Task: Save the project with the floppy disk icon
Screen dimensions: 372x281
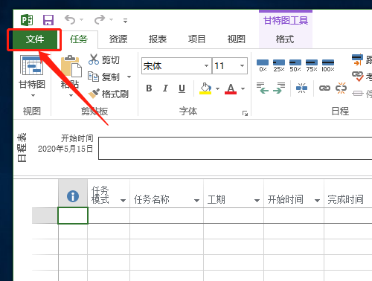Action: click(x=48, y=20)
